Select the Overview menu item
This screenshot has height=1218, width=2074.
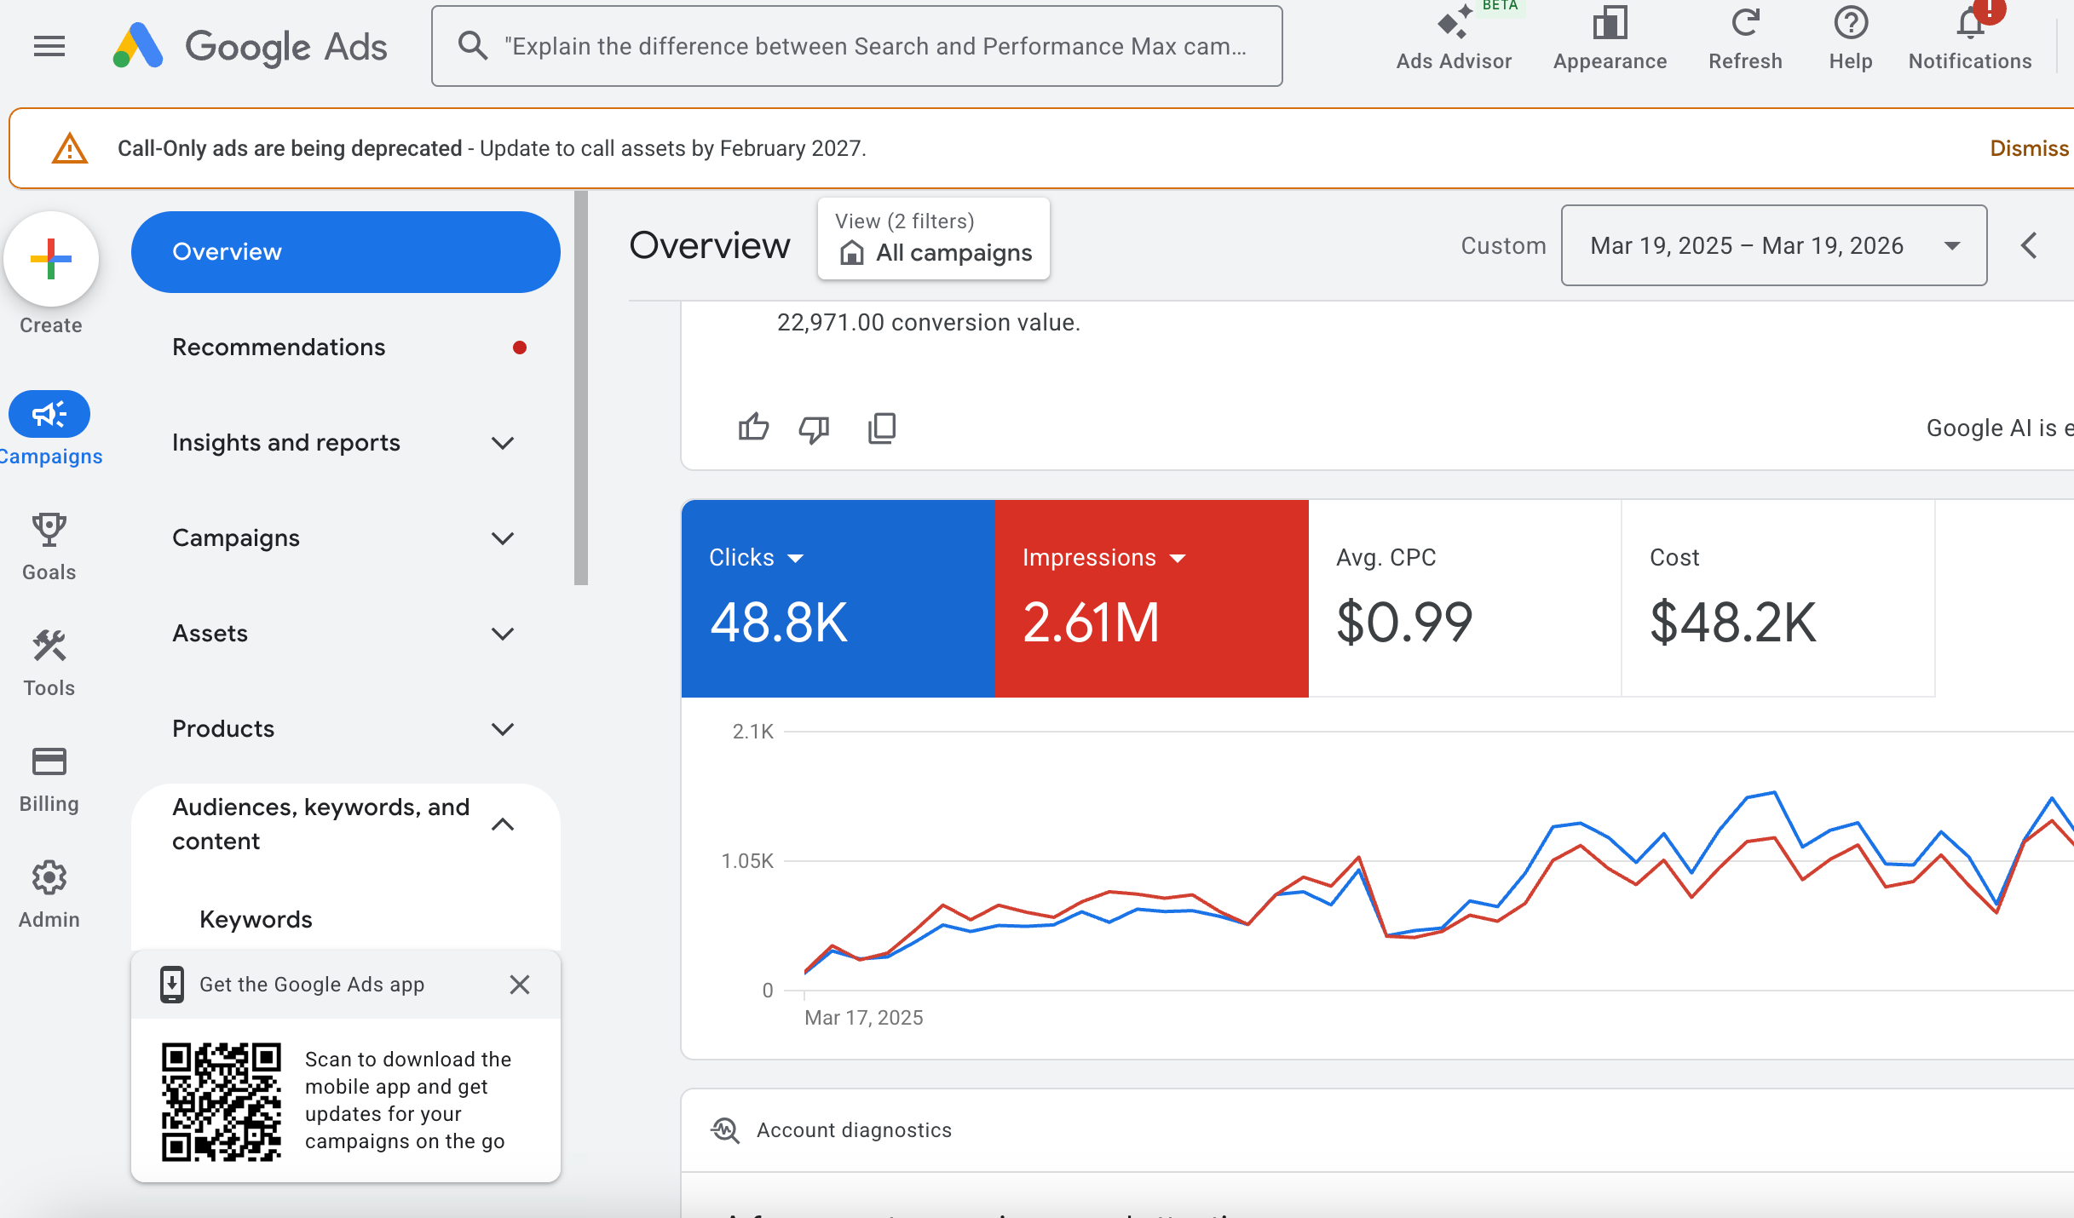click(x=345, y=252)
